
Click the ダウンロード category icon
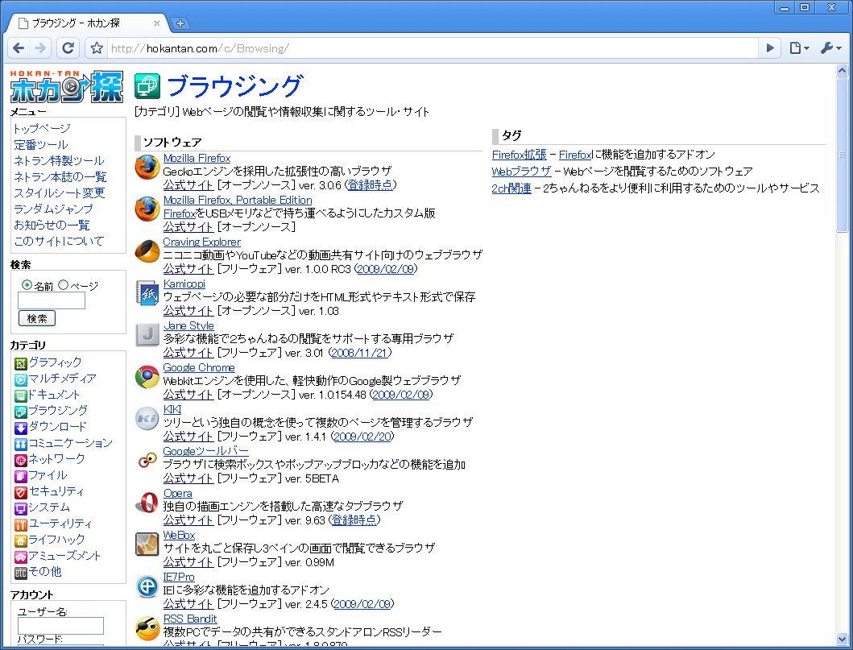[x=21, y=428]
